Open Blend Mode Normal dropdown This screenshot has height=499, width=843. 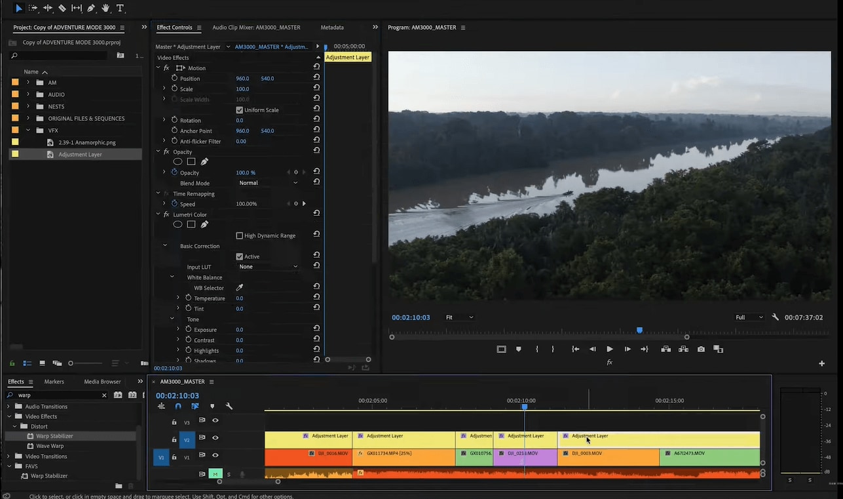point(268,183)
